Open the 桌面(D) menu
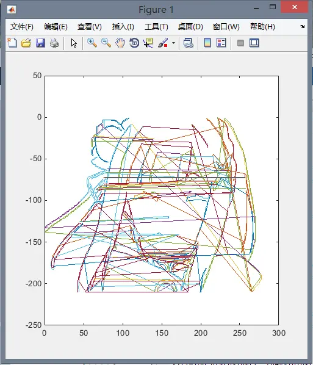The height and width of the screenshot is (365, 313). point(190,27)
